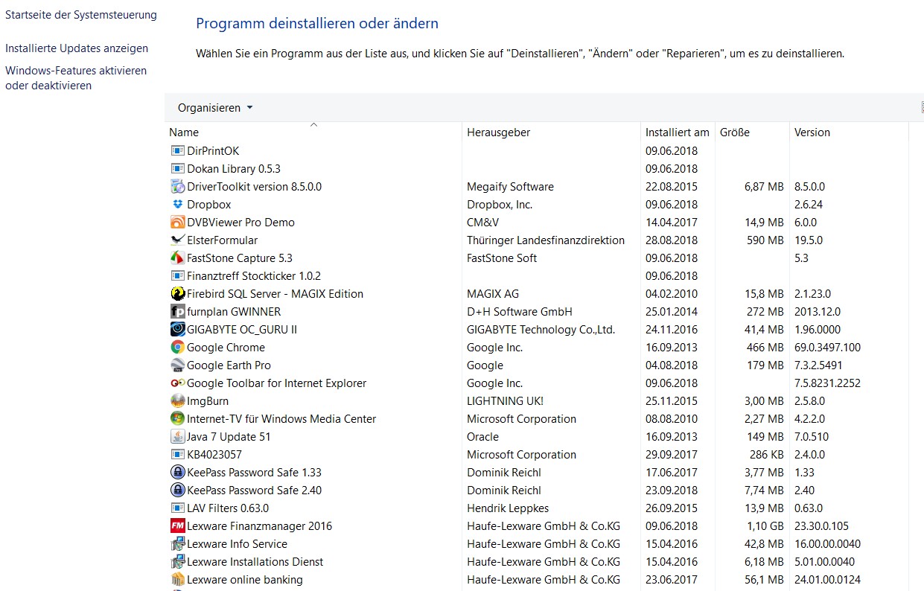Select the GIGABYTE OC_GURU II icon
This screenshot has width=924, height=591.
tap(177, 330)
